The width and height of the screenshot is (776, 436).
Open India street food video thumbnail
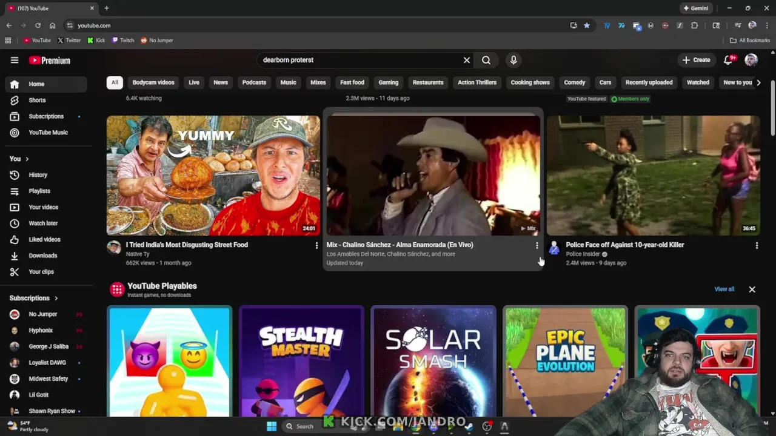(213, 175)
